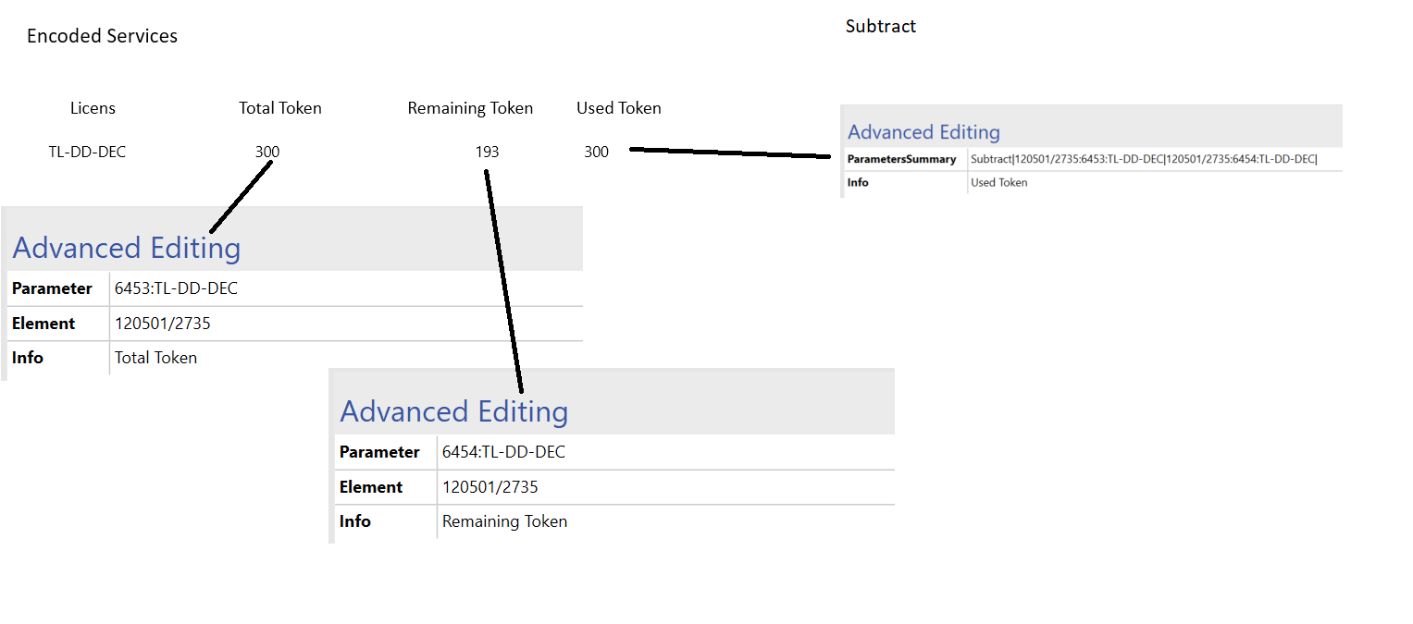
Task: Click the 193 remaining token value
Action: [x=487, y=152]
